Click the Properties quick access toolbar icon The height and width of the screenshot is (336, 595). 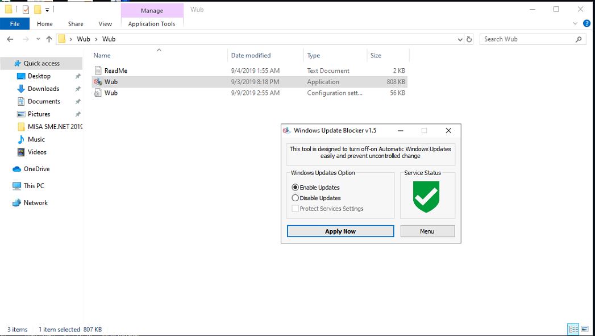(x=26, y=10)
